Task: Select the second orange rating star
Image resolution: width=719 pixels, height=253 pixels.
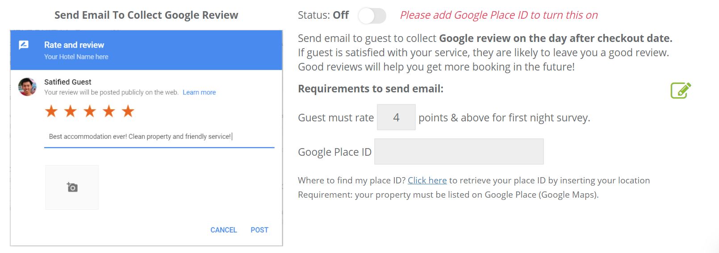Action: point(71,111)
